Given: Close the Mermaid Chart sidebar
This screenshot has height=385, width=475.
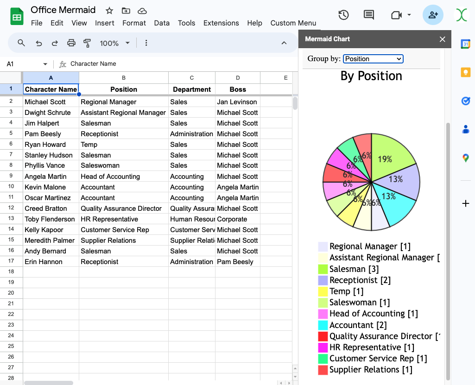Looking at the screenshot, I should 443,39.
